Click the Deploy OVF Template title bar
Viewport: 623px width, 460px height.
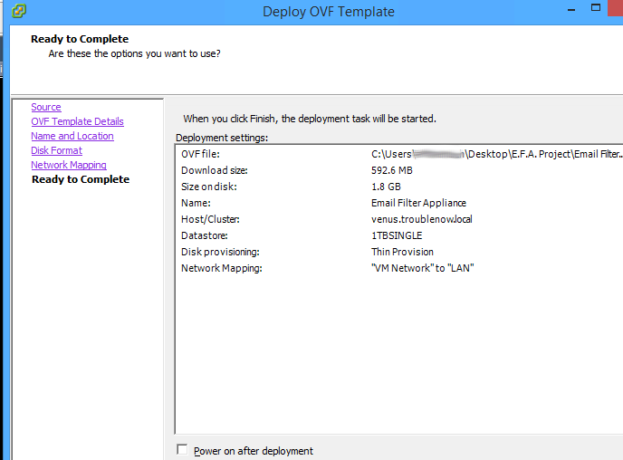(328, 12)
